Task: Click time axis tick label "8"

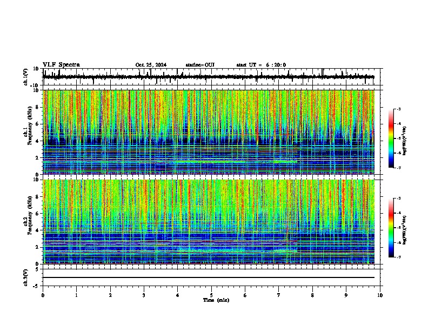Action: point(312,295)
